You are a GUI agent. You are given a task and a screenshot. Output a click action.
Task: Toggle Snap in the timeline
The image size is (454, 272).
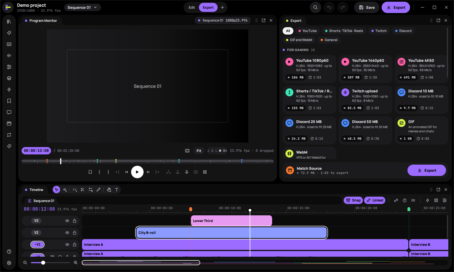click(353, 200)
